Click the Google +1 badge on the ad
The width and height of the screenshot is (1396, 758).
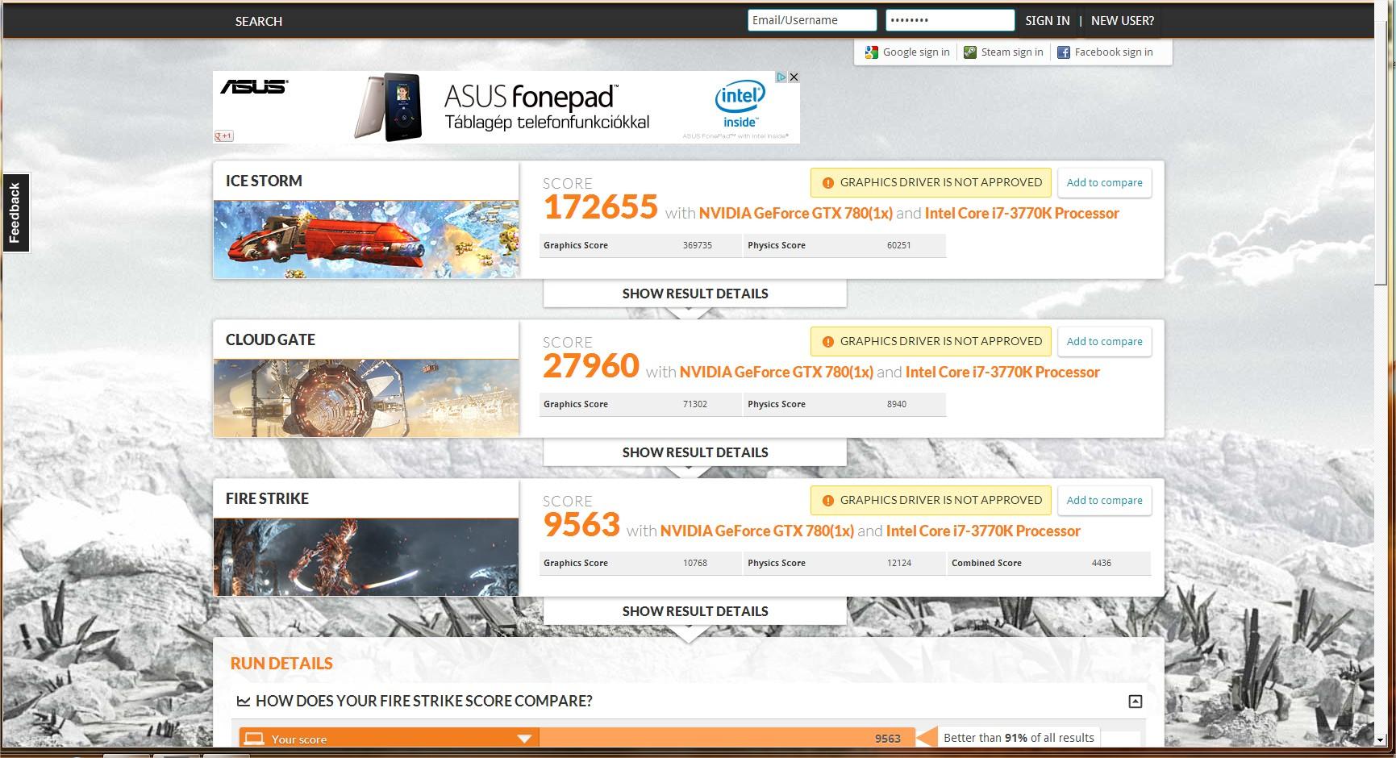pyautogui.click(x=223, y=136)
